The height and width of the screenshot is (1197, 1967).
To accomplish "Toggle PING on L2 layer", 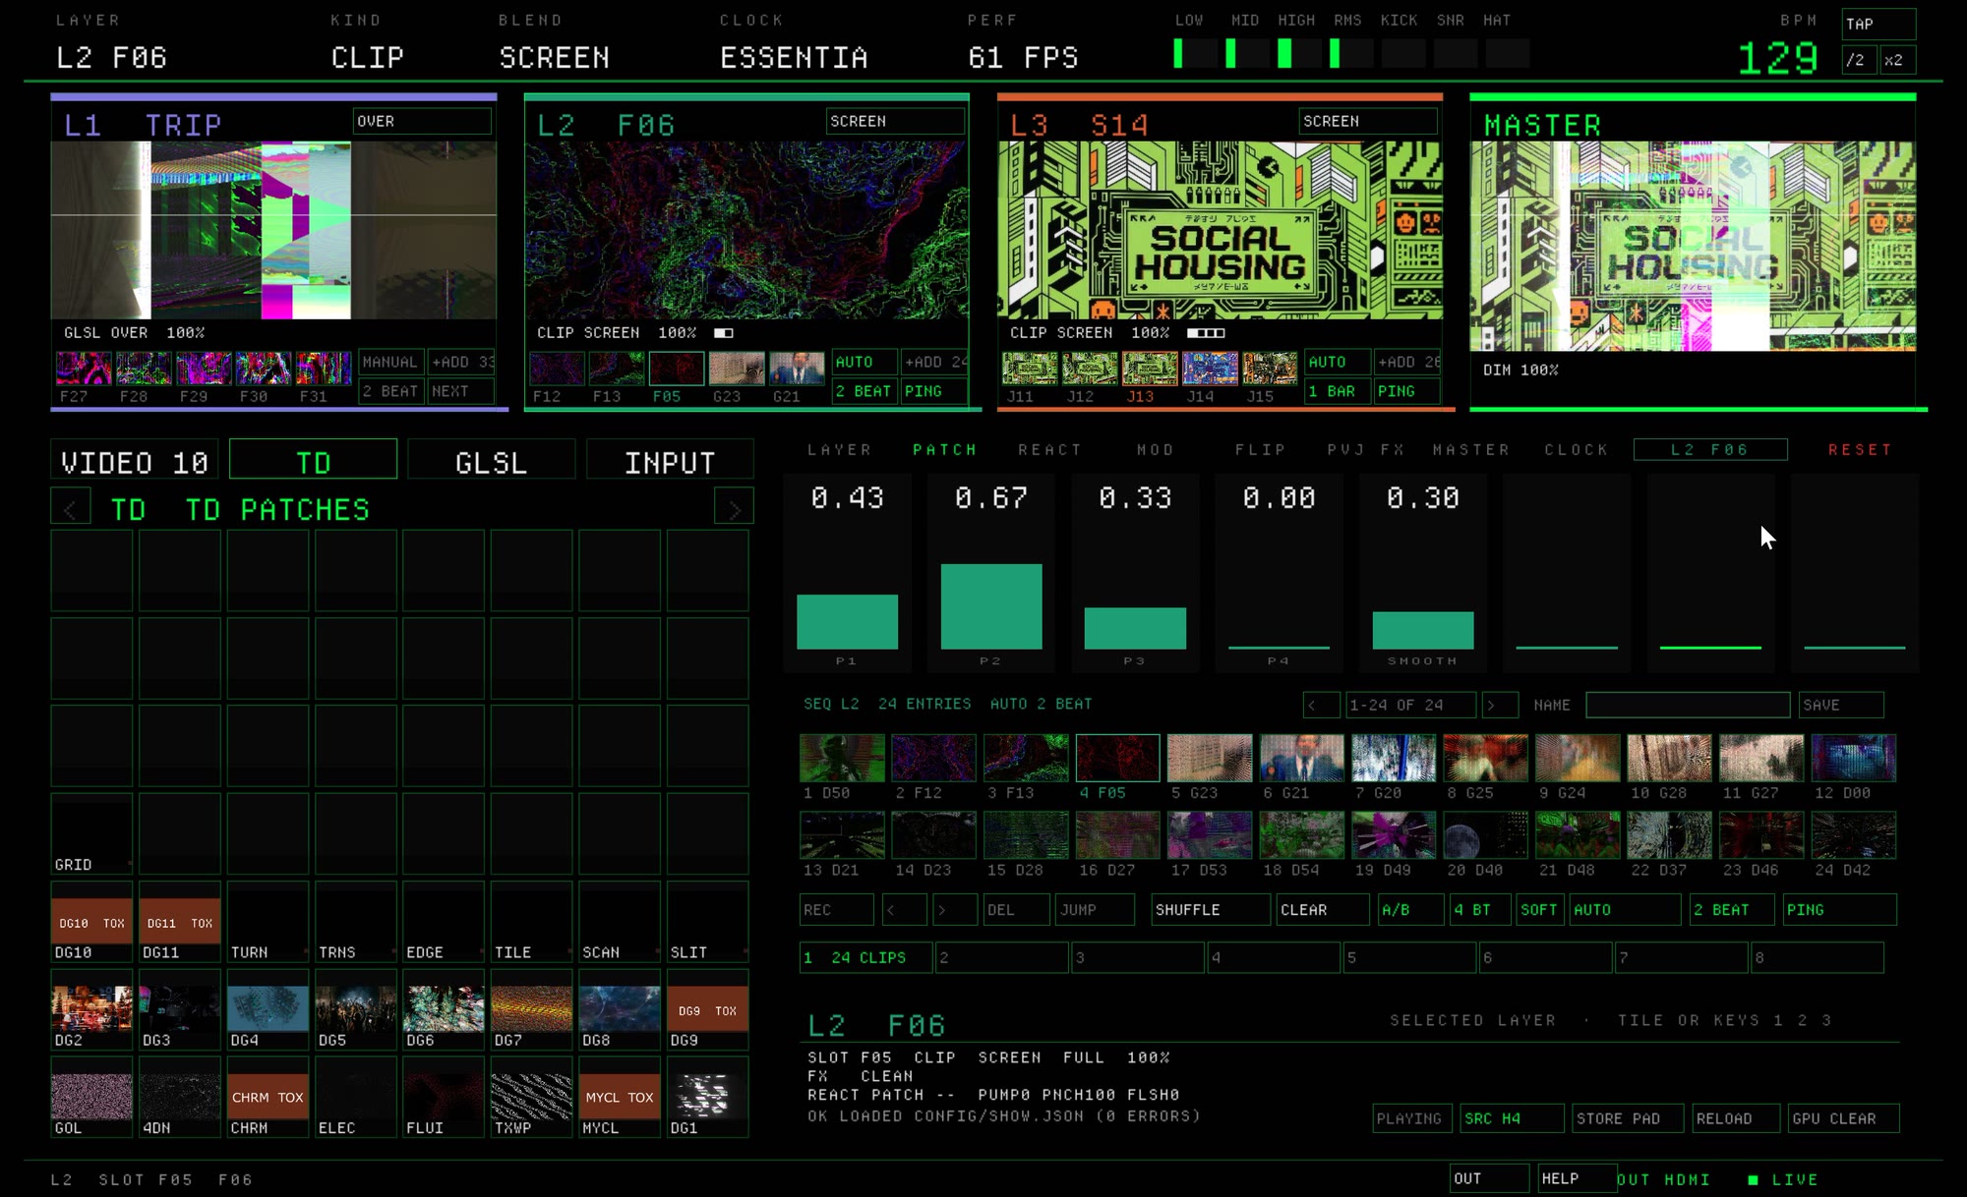I will 934,391.
